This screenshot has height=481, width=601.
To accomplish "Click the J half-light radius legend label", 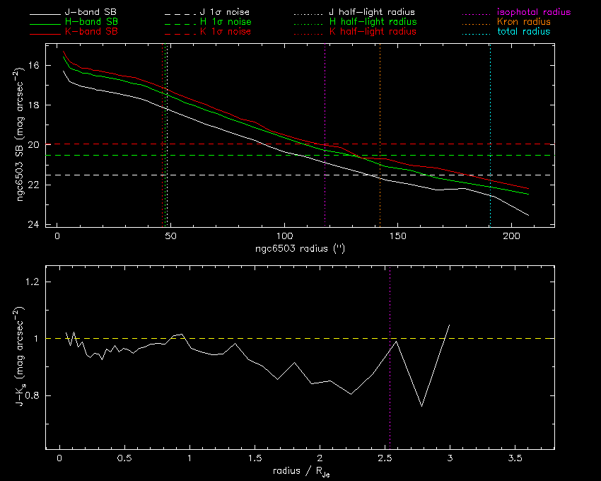I will point(372,13).
